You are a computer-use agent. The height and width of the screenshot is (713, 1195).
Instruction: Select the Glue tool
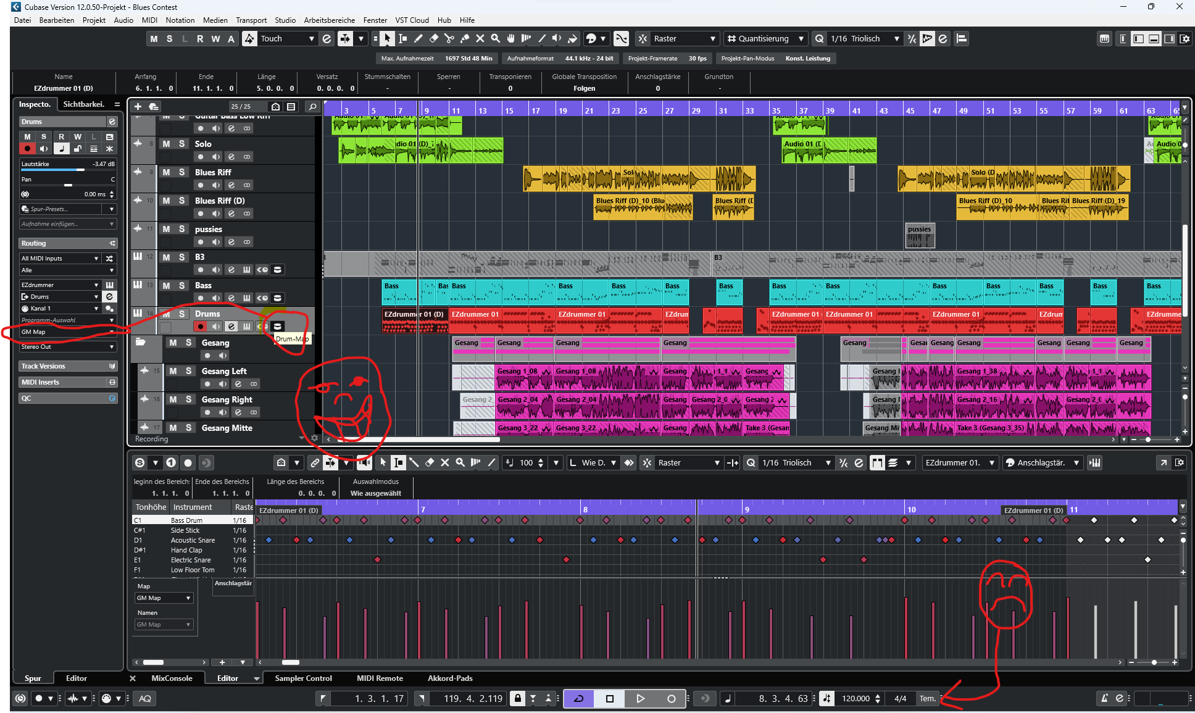pos(465,38)
